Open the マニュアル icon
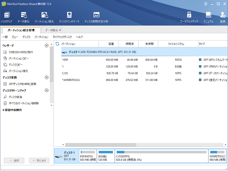 click(208, 17)
